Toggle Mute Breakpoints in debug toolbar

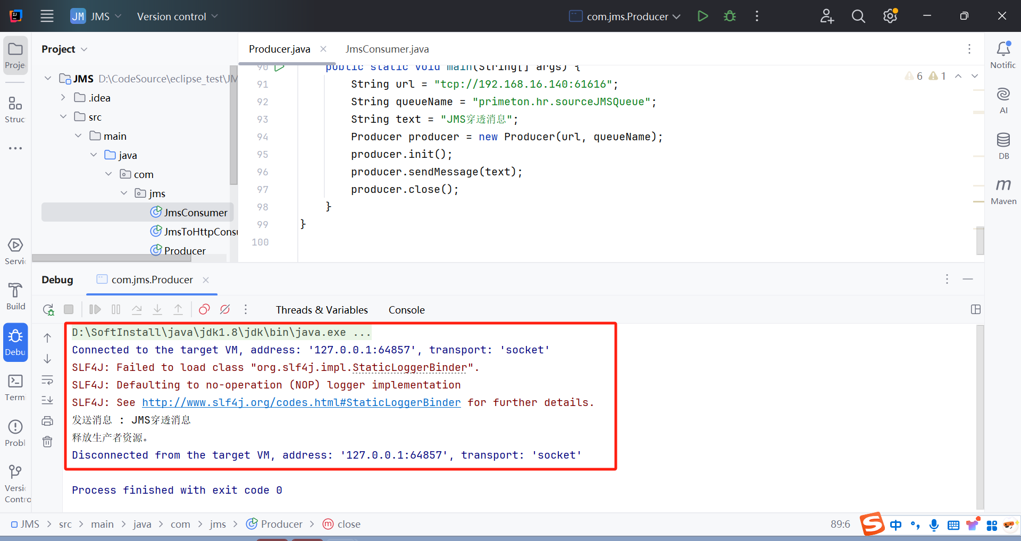tap(225, 310)
